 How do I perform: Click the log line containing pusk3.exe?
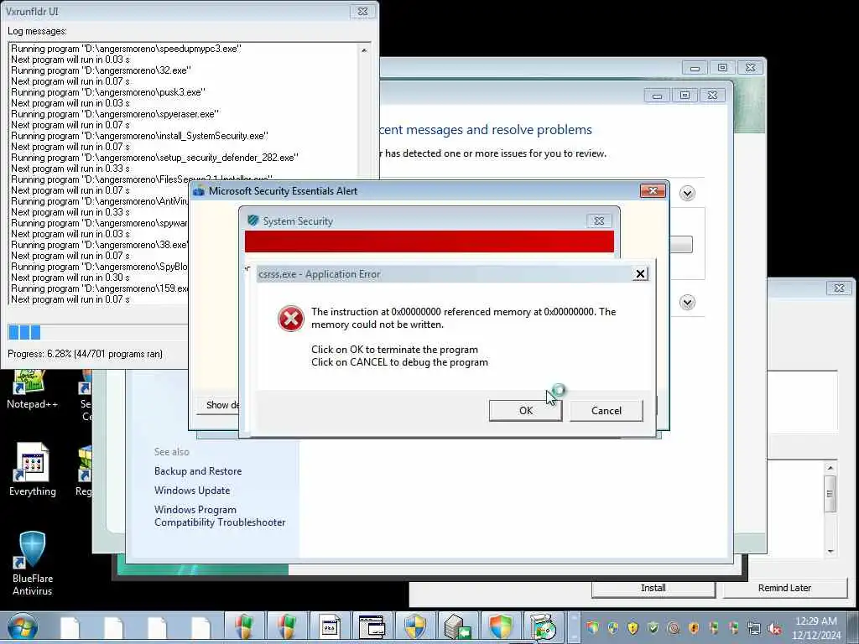click(x=108, y=92)
